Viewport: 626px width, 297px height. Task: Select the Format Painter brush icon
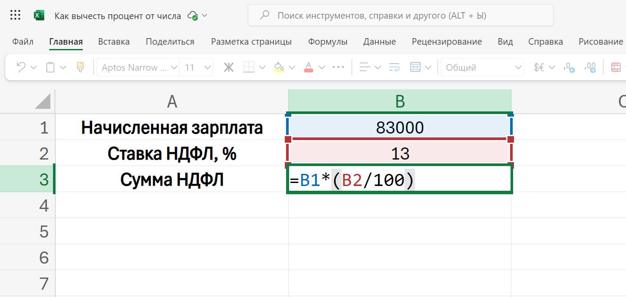80,67
